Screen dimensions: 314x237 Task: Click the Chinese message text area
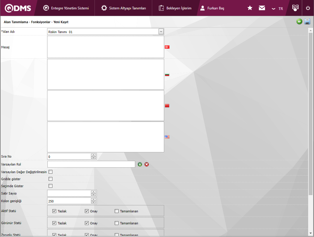point(106,106)
